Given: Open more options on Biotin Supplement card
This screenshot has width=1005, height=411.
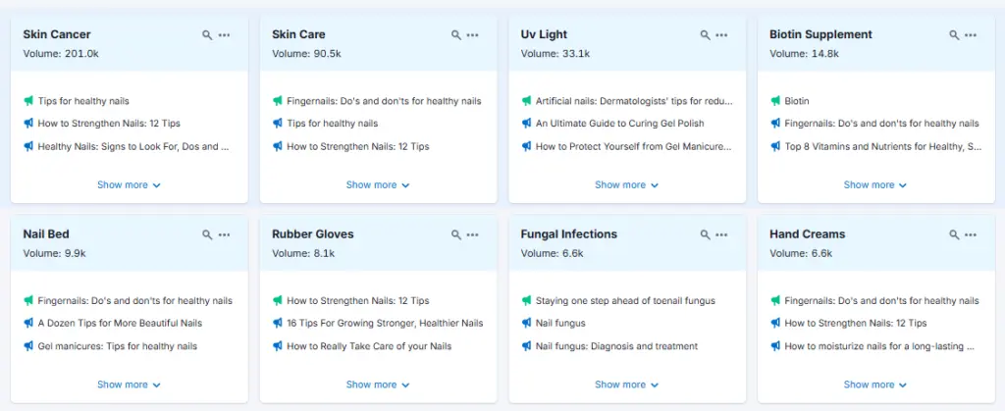Looking at the screenshot, I should click(x=971, y=35).
